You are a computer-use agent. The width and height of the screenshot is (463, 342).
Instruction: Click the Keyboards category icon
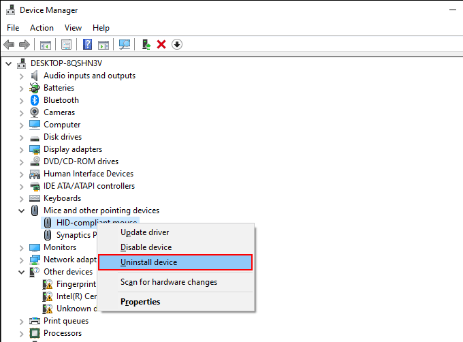tap(35, 198)
